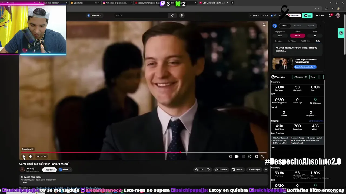Click the play button in the video player
Image resolution: width=346 pixels, height=194 pixels.
pyautogui.click(x=24, y=157)
